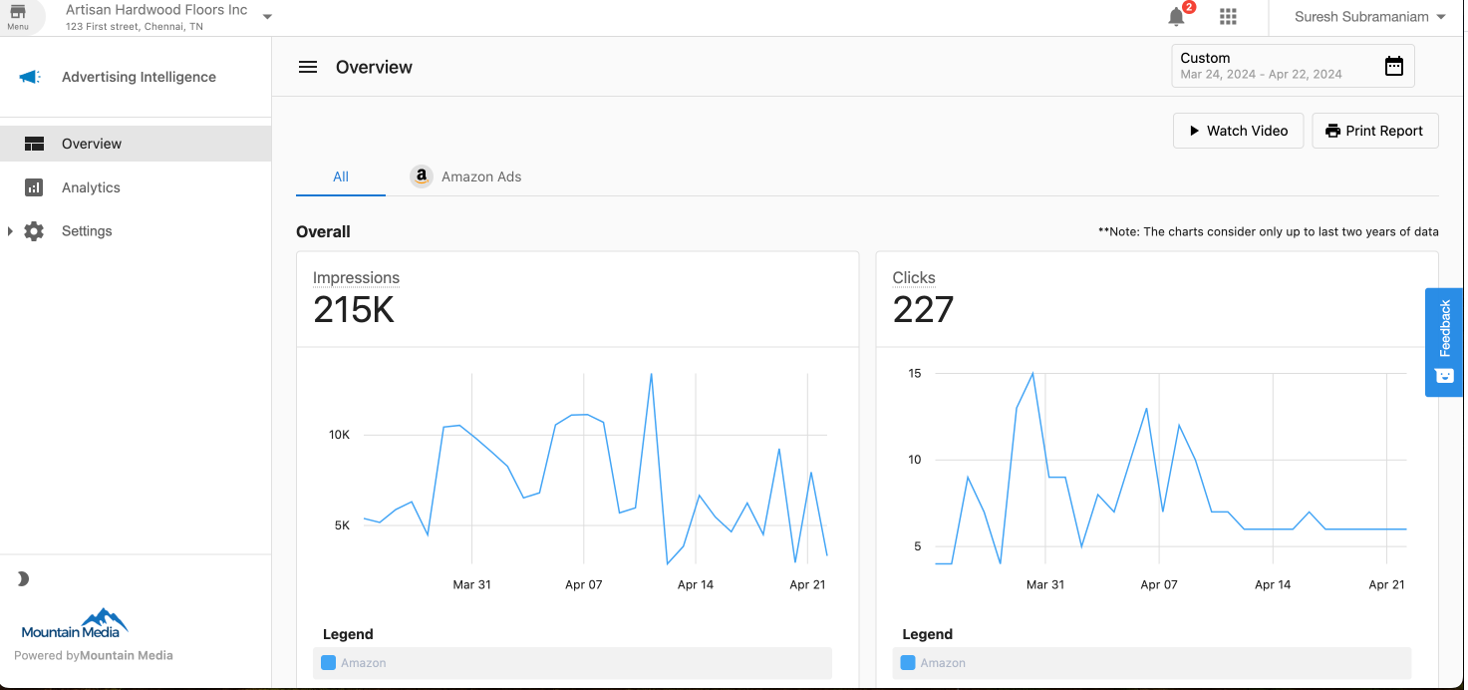Switch to the Amazon Ads tab
1468x690 pixels.
pos(466,176)
